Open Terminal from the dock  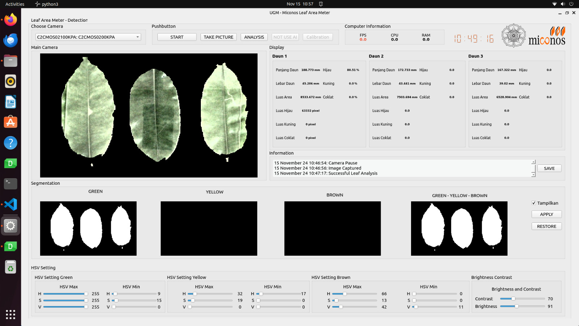point(10,184)
